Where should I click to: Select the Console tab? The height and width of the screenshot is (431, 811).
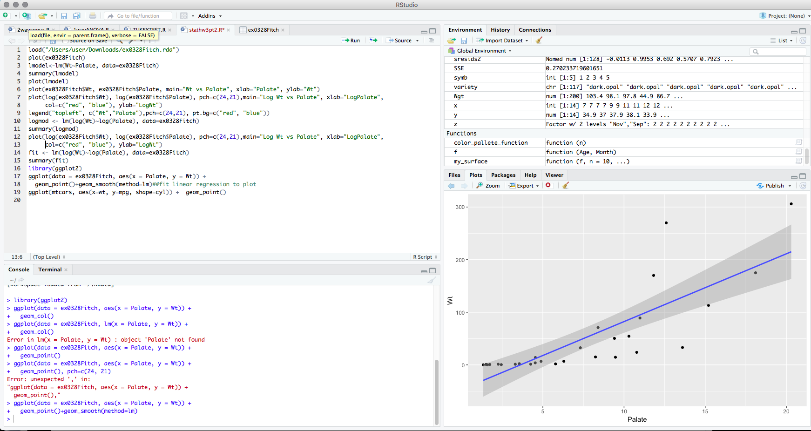(19, 269)
